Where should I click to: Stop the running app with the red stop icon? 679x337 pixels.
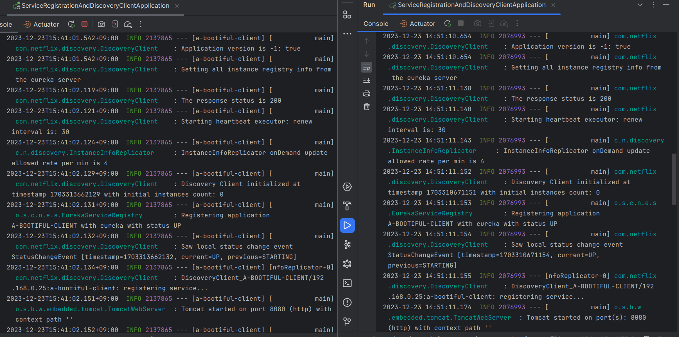(84, 24)
